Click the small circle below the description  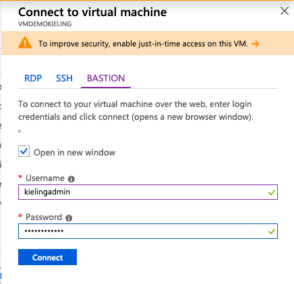pyautogui.click(x=20, y=131)
